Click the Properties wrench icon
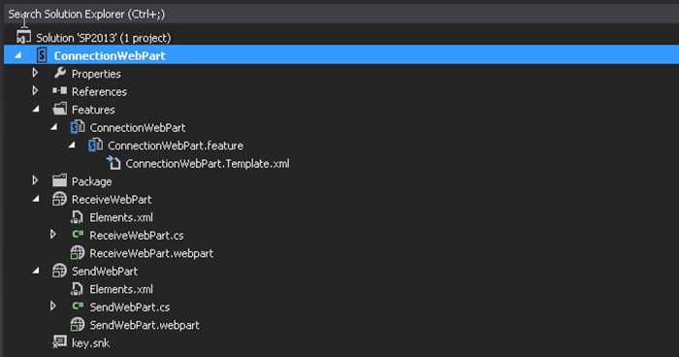The image size is (679, 357). [x=60, y=73]
